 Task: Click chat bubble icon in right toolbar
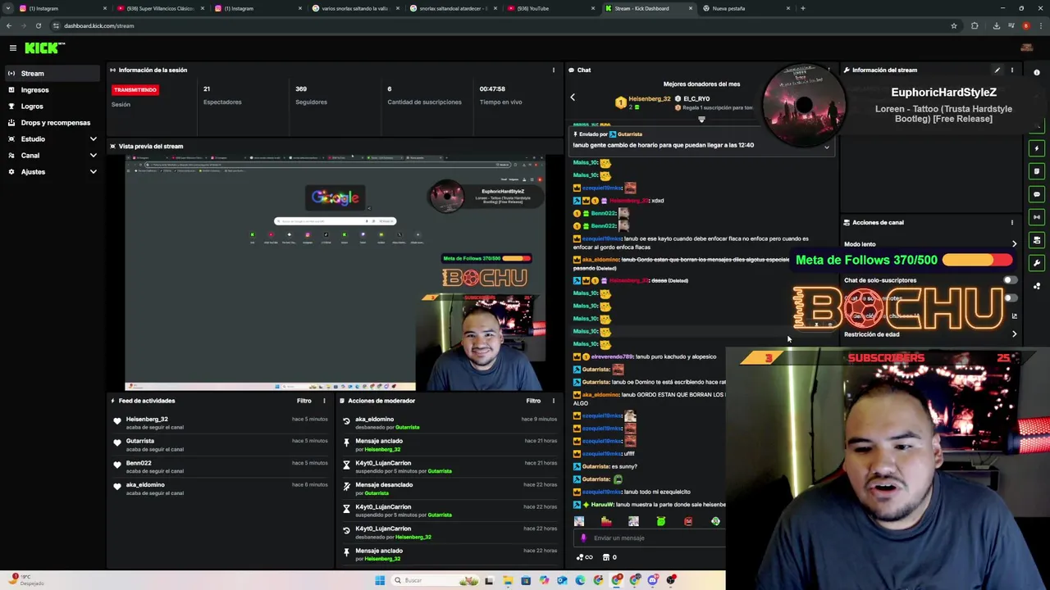[1037, 194]
